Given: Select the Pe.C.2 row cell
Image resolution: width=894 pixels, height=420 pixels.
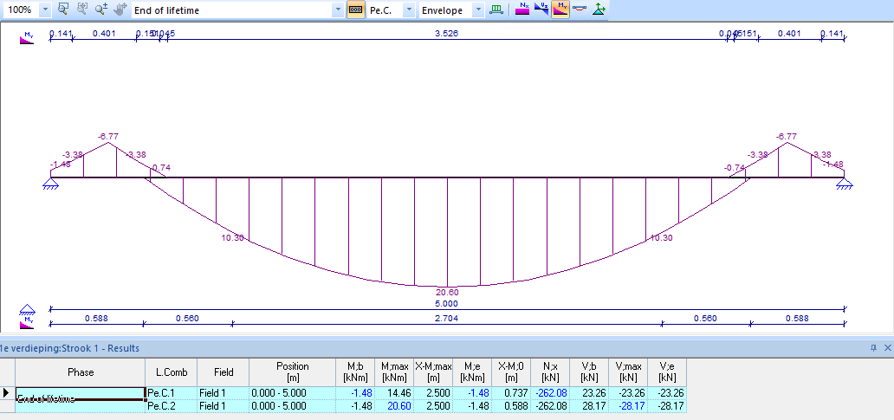Looking at the screenshot, I should (x=172, y=406).
